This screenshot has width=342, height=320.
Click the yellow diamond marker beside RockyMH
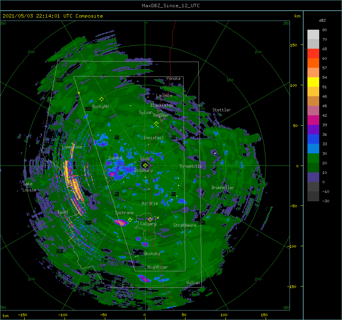click(x=101, y=99)
